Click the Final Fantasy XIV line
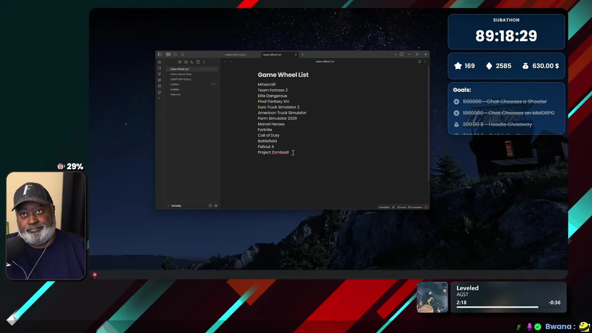Screen dimensions: 592x333 273,101
